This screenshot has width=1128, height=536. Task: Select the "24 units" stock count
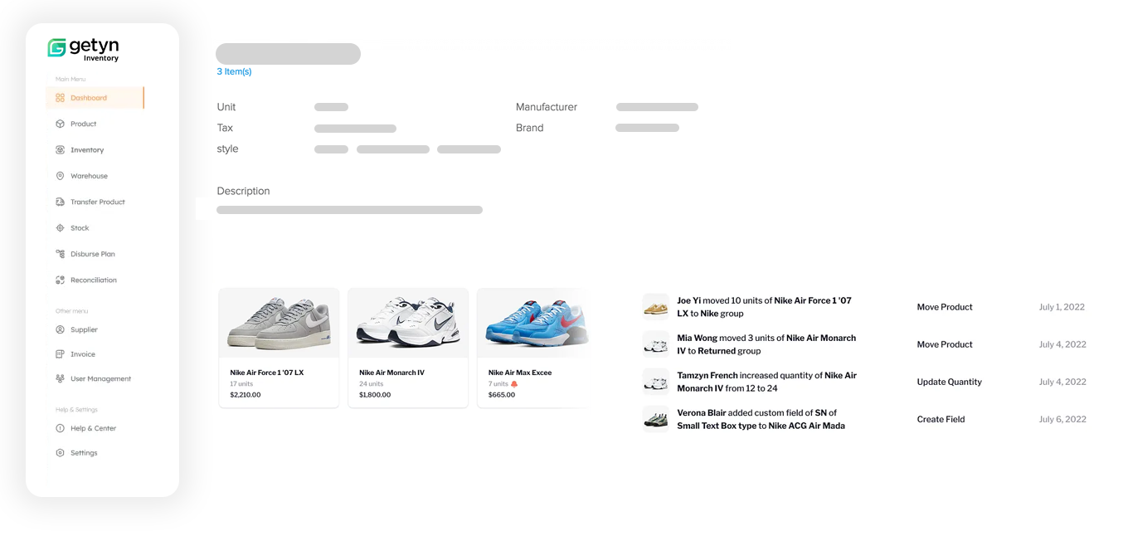372,384
